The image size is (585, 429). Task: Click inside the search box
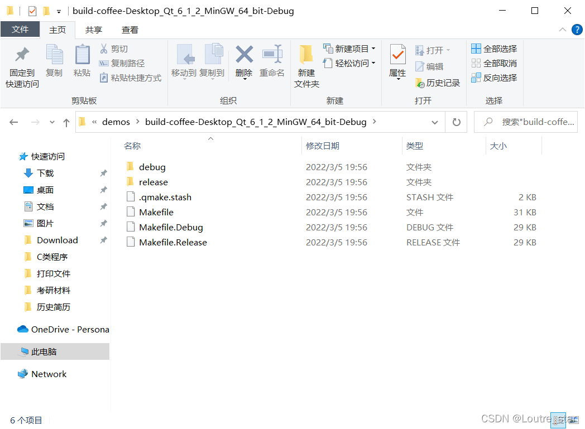pyautogui.click(x=525, y=122)
